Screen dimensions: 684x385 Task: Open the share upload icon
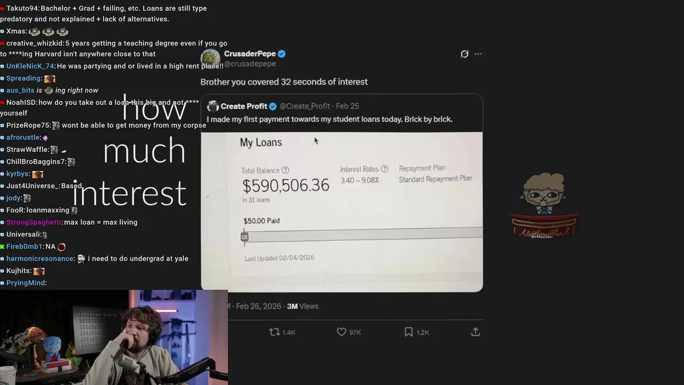tap(475, 332)
